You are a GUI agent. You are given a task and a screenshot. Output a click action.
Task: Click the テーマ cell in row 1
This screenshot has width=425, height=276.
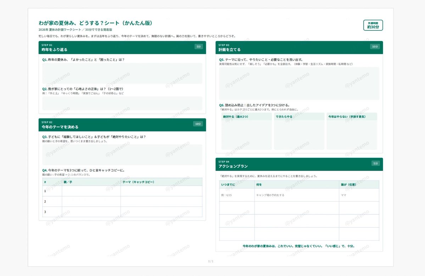click(162, 191)
